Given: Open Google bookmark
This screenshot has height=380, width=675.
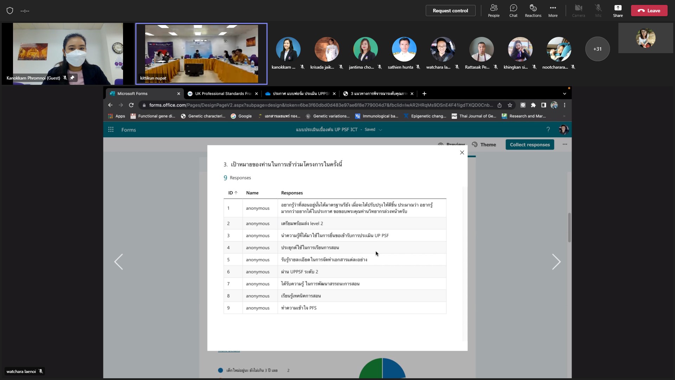Looking at the screenshot, I should (241, 116).
